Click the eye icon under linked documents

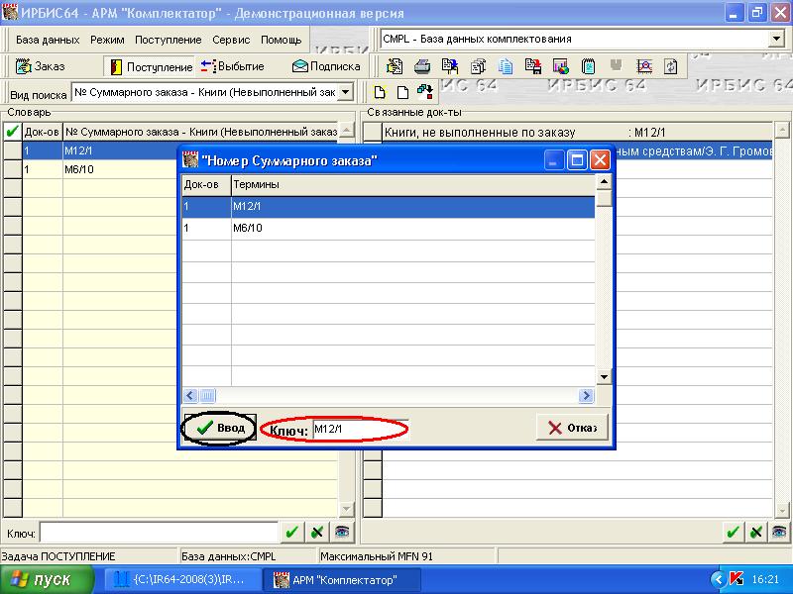[x=781, y=532]
